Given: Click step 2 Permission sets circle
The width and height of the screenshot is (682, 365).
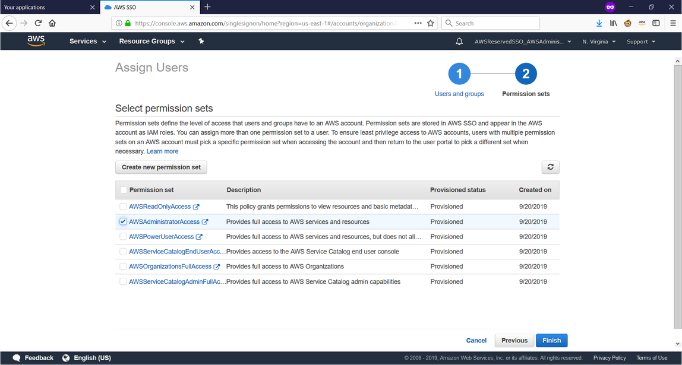Looking at the screenshot, I should [526, 75].
